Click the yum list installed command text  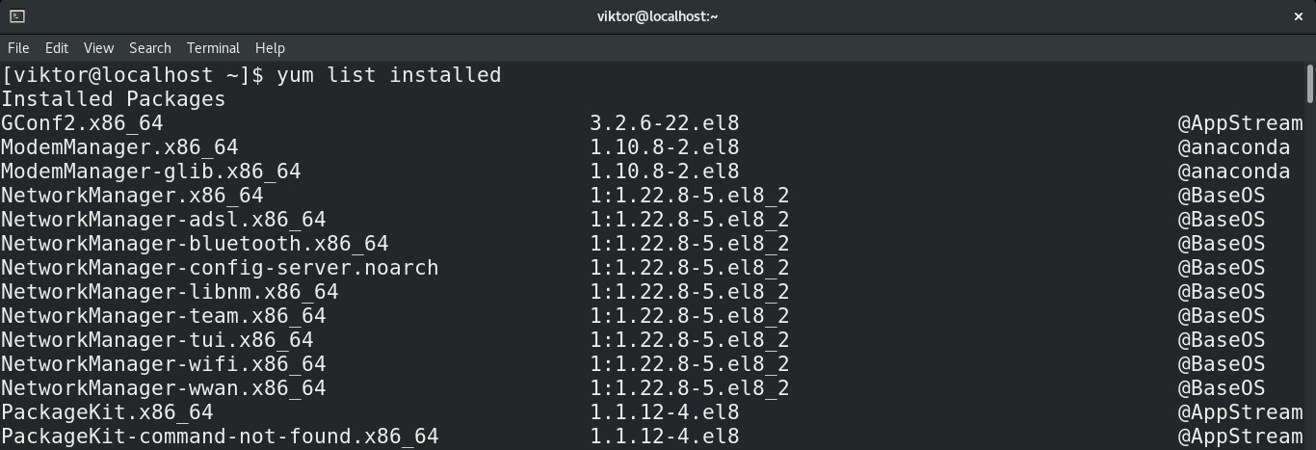(x=389, y=75)
